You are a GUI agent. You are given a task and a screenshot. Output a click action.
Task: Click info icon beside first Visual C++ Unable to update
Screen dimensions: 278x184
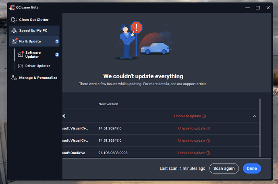208,128
